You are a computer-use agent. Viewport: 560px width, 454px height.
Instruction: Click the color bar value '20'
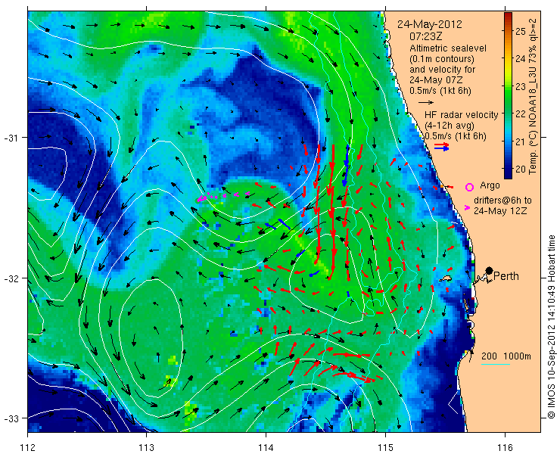coord(521,169)
